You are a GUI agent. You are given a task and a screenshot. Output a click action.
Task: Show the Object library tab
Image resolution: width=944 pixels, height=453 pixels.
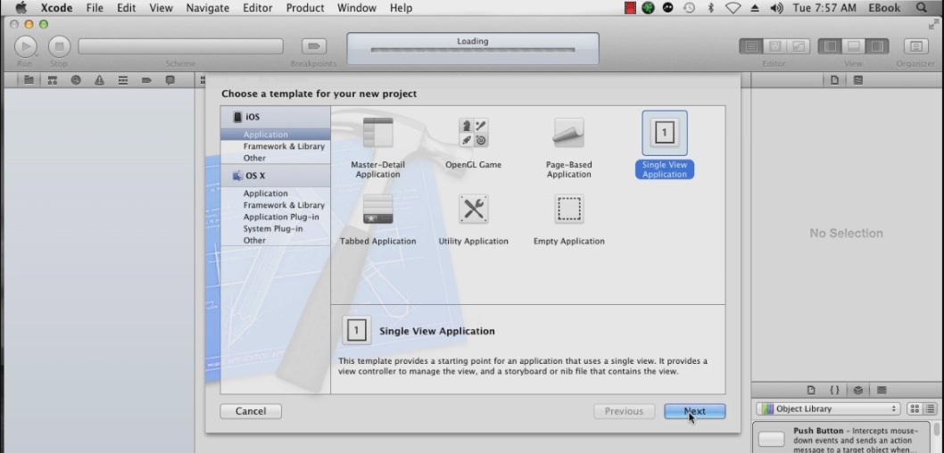(858, 390)
